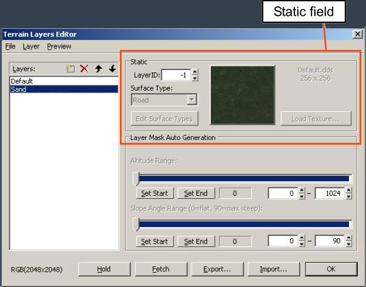Click altitude minimum value field
366x287 pixels.
(283, 193)
